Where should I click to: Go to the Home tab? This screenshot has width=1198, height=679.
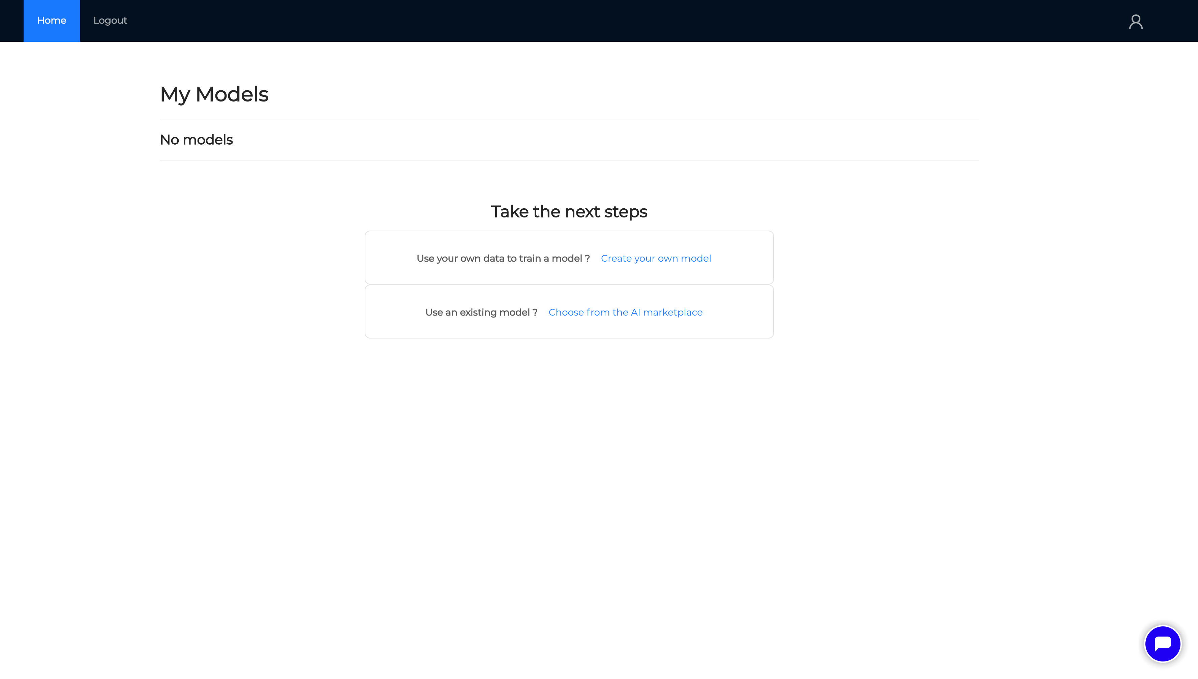(52, 21)
